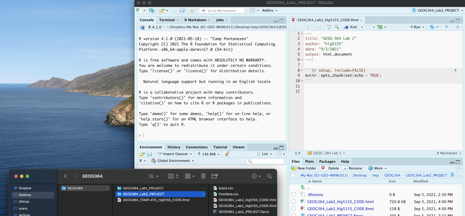Show the document outline icon
This screenshot has height=216, width=465.
446,27
